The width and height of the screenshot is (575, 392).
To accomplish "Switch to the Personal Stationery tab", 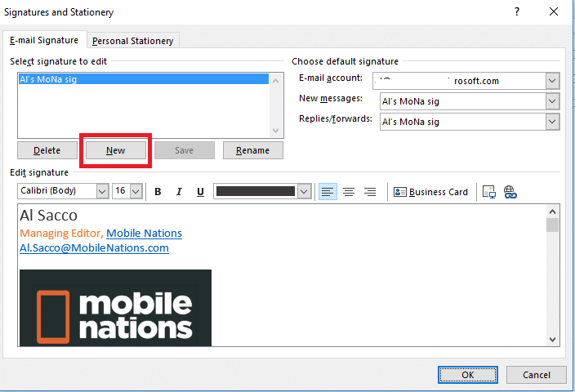I will tap(134, 41).
